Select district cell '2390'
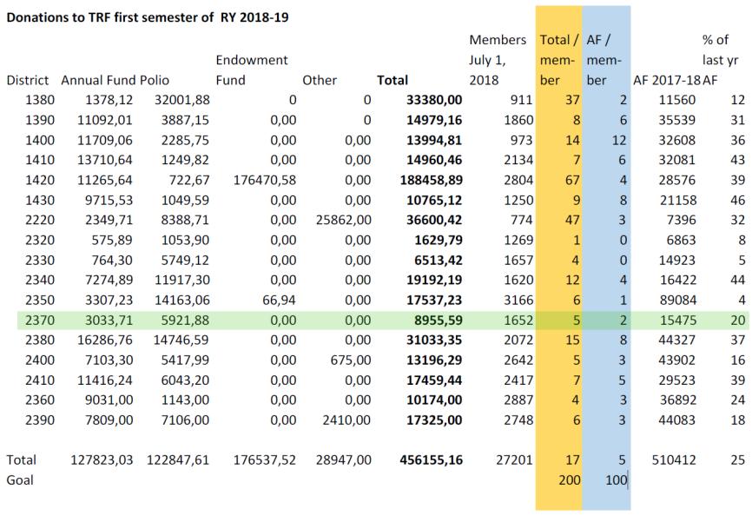The image size is (752, 516). click(40, 420)
